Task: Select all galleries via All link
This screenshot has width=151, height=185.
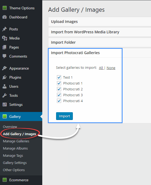Action: pyautogui.click(x=101, y=68)
